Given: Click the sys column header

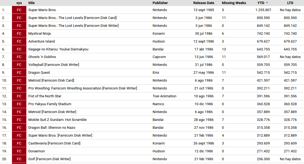Looking at the screenshot, I should 19,3.
